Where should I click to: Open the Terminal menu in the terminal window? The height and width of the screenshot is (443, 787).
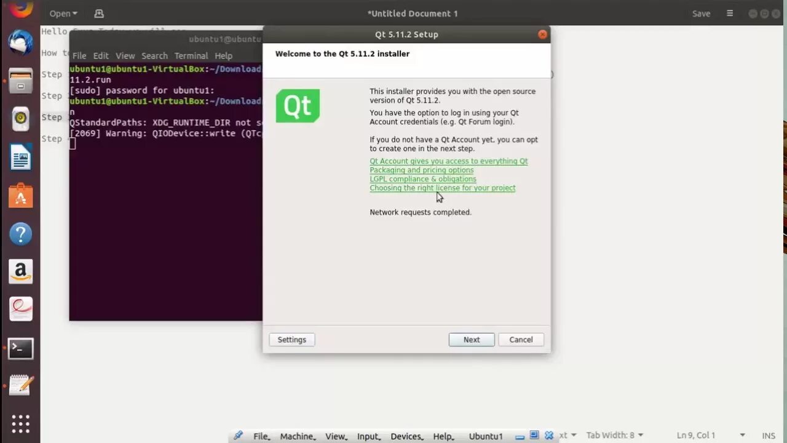coord(191,56)
